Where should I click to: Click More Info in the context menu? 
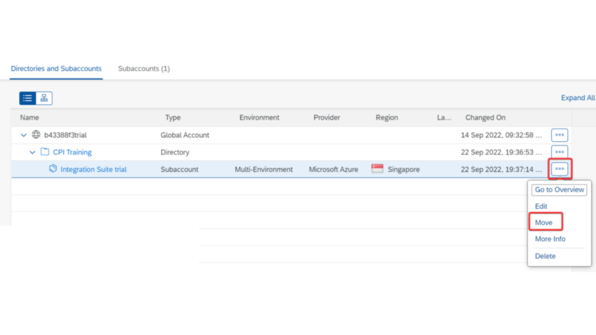pos(550,239)
